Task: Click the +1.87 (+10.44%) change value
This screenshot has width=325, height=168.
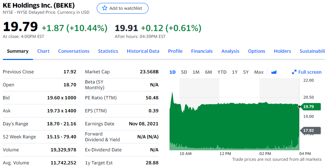Action: 75,28
